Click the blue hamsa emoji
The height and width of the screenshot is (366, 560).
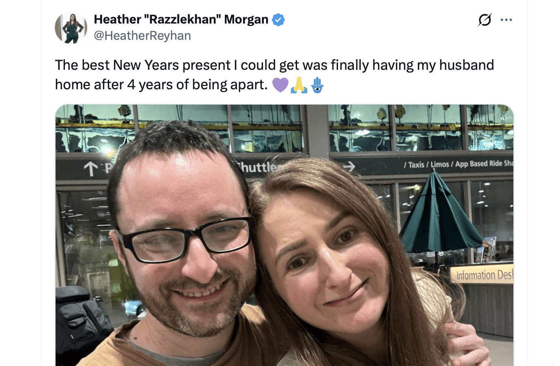coord(317,85)
